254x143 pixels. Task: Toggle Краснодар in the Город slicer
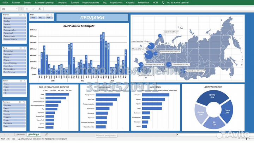point(14,54)
